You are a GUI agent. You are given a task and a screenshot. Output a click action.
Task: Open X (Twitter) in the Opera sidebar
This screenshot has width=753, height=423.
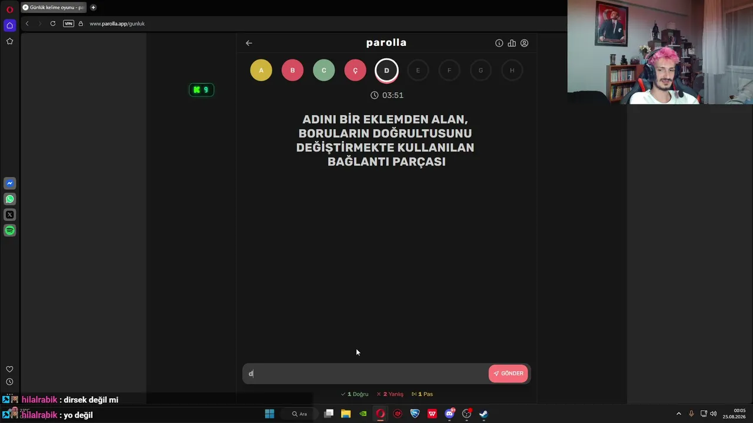tap(9, 215)
